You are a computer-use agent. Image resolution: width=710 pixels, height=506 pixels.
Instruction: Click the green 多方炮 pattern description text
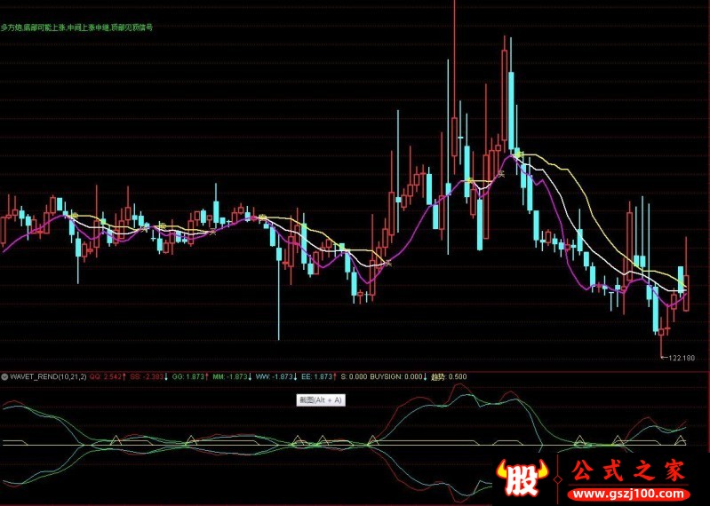(76, 28)
